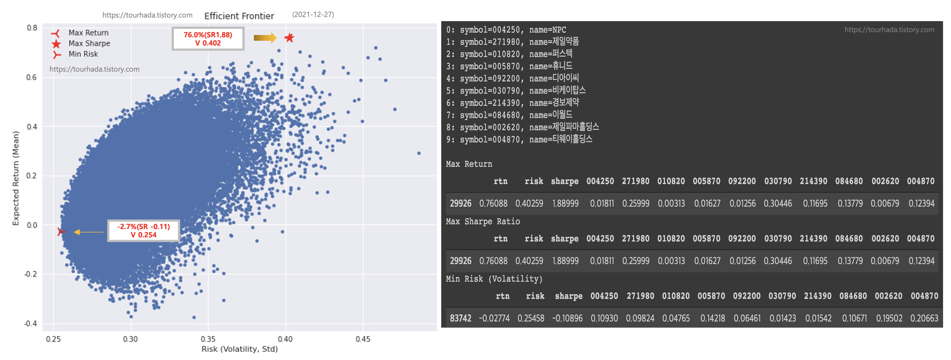Click the Max Sharpe Ratio heading

point(483,221)
